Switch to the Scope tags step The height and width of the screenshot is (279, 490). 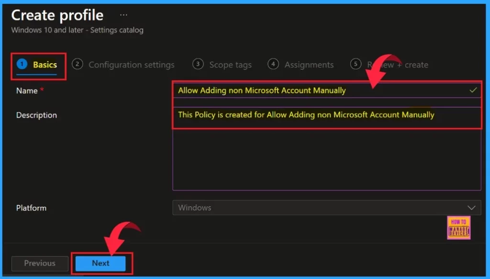(222, 65)
